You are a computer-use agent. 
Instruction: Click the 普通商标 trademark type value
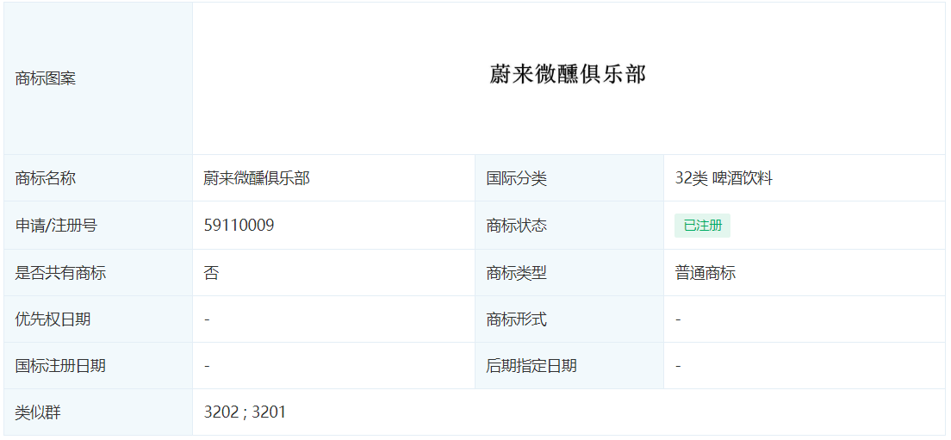click(705, 273)
